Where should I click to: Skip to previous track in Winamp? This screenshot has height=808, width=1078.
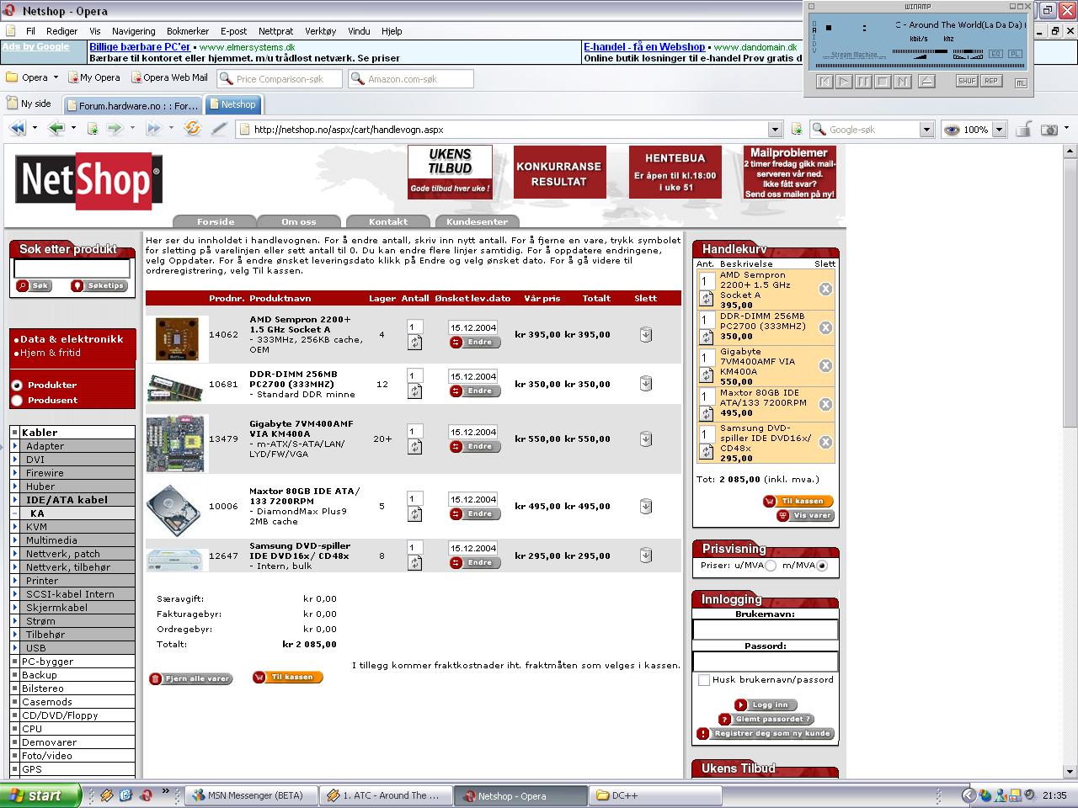[825, 82]
